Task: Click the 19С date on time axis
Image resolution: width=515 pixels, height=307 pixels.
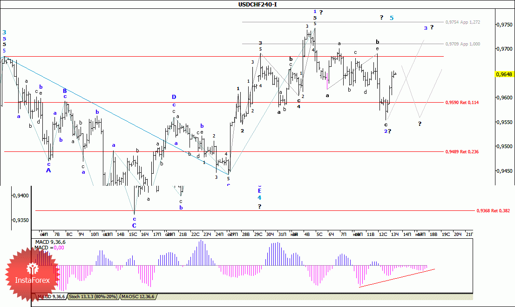Action: coord(446,234)
